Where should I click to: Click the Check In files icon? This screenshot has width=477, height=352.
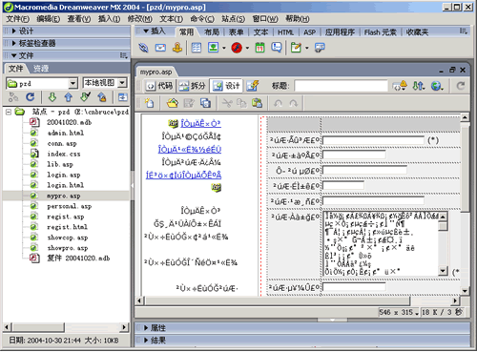[x=102, y=97]
